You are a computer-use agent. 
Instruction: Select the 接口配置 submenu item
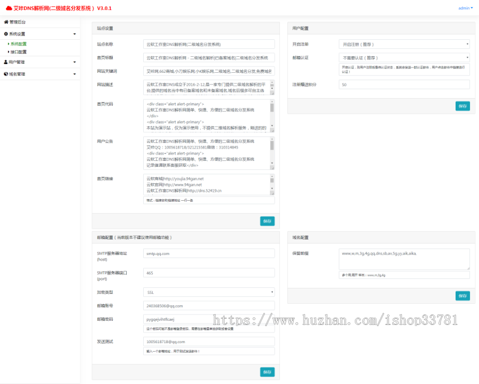click(x=19, y=52)
